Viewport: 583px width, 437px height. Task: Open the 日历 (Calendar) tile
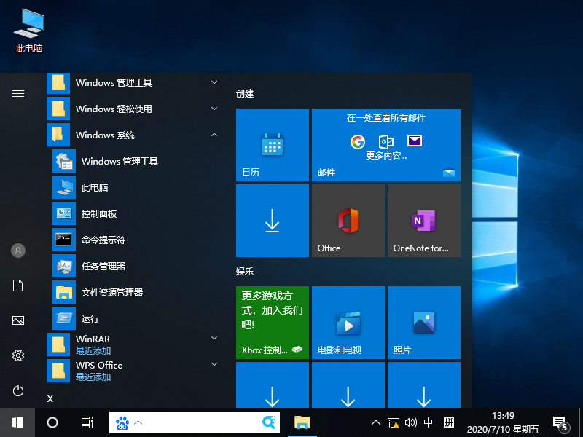[272, 145]
